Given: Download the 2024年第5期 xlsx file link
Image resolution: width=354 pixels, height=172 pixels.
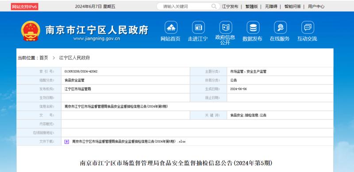Looking at the screenshot, I should point(129,141).
